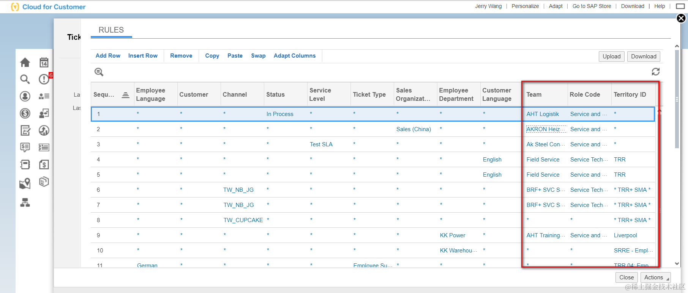Click Add Row
The height and width of the screenshot is (293, 688).
(x=108, y=56)
